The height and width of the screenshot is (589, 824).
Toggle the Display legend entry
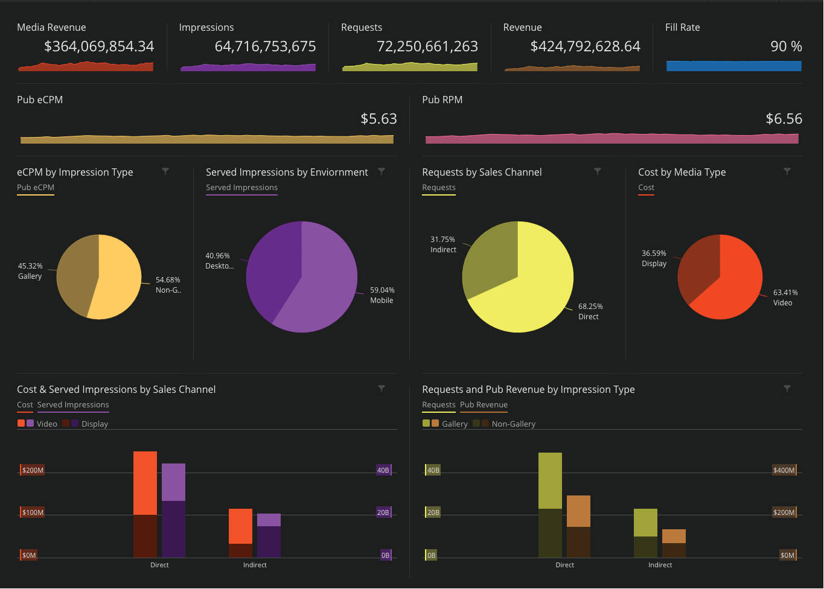coord(95,424)
